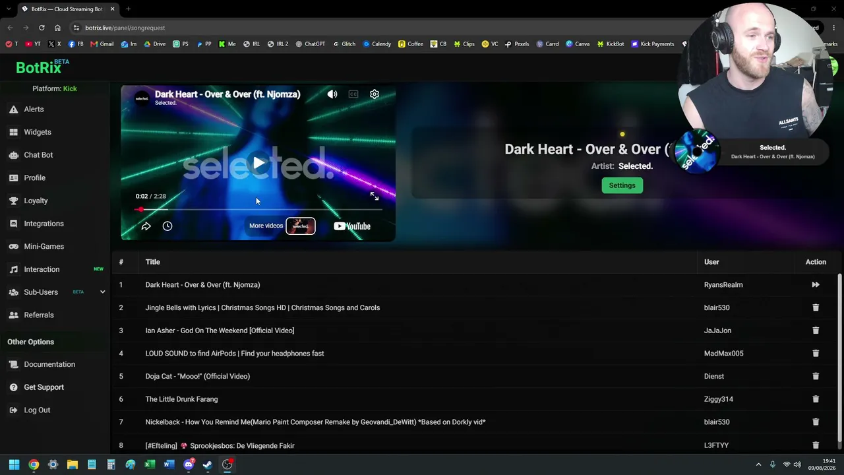Viewport: 844px width, 475px height.
Task: Remove the LOUD SOUND AirPods request
Action: pos(816,354)
